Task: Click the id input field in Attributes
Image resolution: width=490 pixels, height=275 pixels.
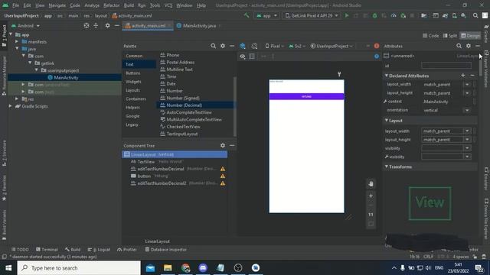Action: point(446,66)
